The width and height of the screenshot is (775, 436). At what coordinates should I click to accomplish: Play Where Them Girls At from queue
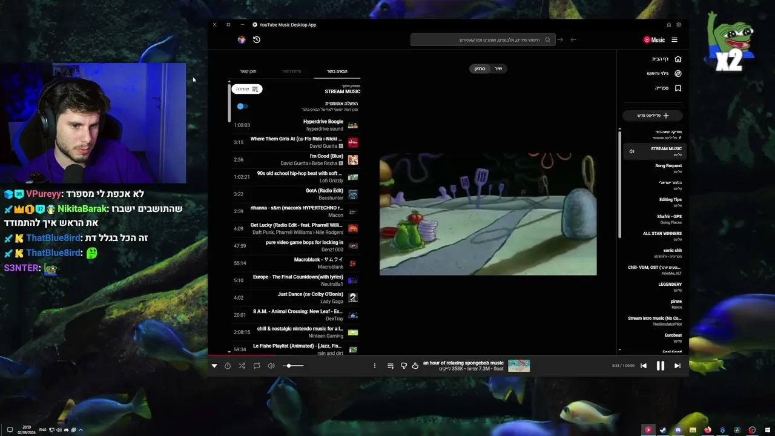pos(296,142)
